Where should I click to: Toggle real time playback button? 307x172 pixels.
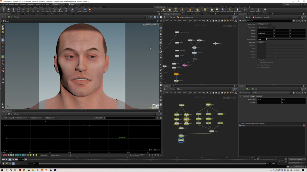tap(13, 163)
